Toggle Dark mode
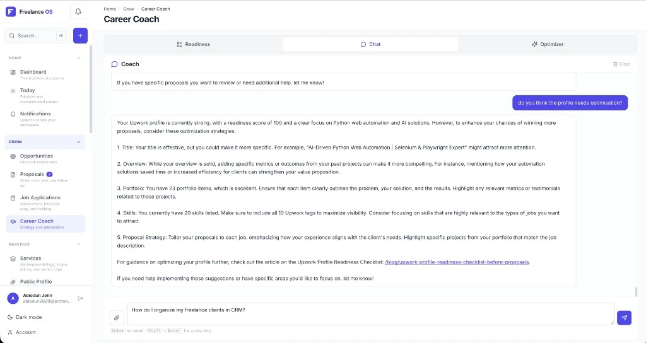This screenshot has width=646, height=343. [25, 317]
